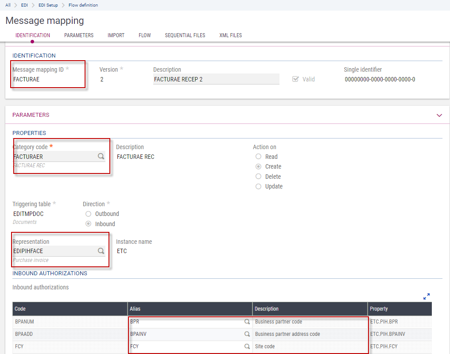Open the XML Files tab
This screenshot has width=450, height=354.
(231, 35)
